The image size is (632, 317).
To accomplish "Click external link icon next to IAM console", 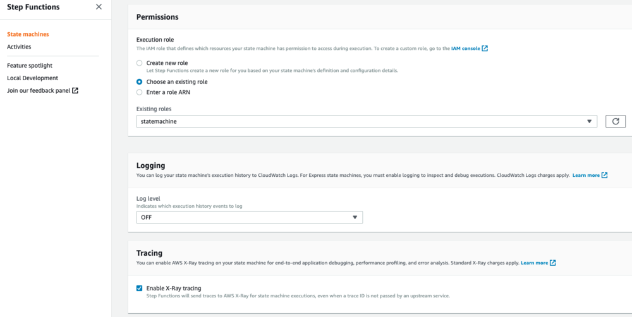I will [x=485, y=49].
